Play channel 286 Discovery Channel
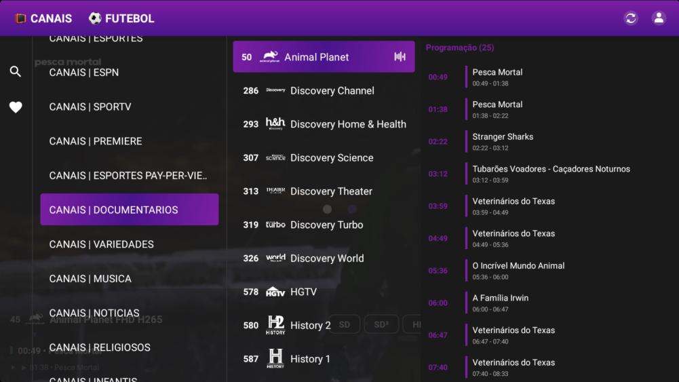The height and width of the screenshot is (382, 679). point(324,90)
